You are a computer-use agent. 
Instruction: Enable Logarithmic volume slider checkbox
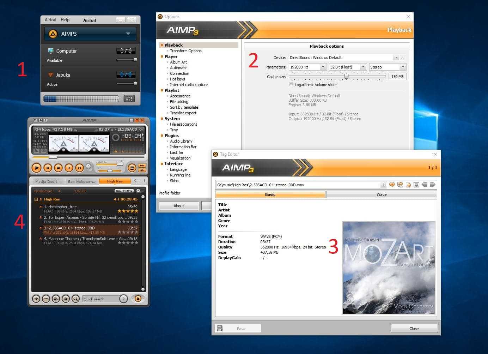coord(291,85)
